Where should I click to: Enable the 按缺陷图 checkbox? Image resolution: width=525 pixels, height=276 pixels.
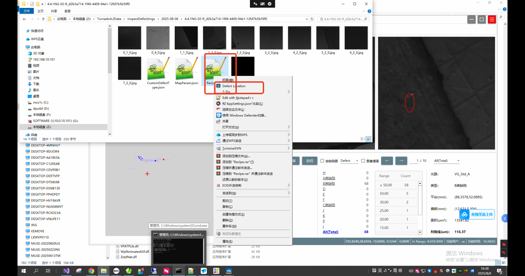point(322,161)
